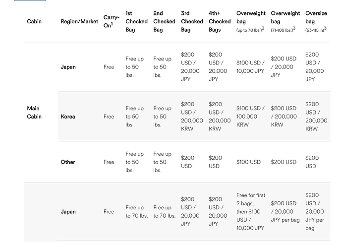Select the Korea region in Main Cabin
Image resolution: width=342 pixels, height=242 pixels.
(x=68, y=117)
